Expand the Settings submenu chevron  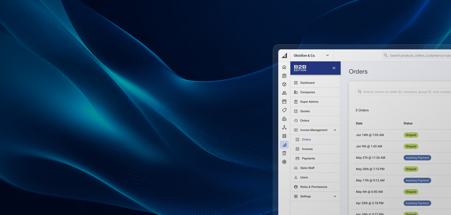click(x=335, y=196)
